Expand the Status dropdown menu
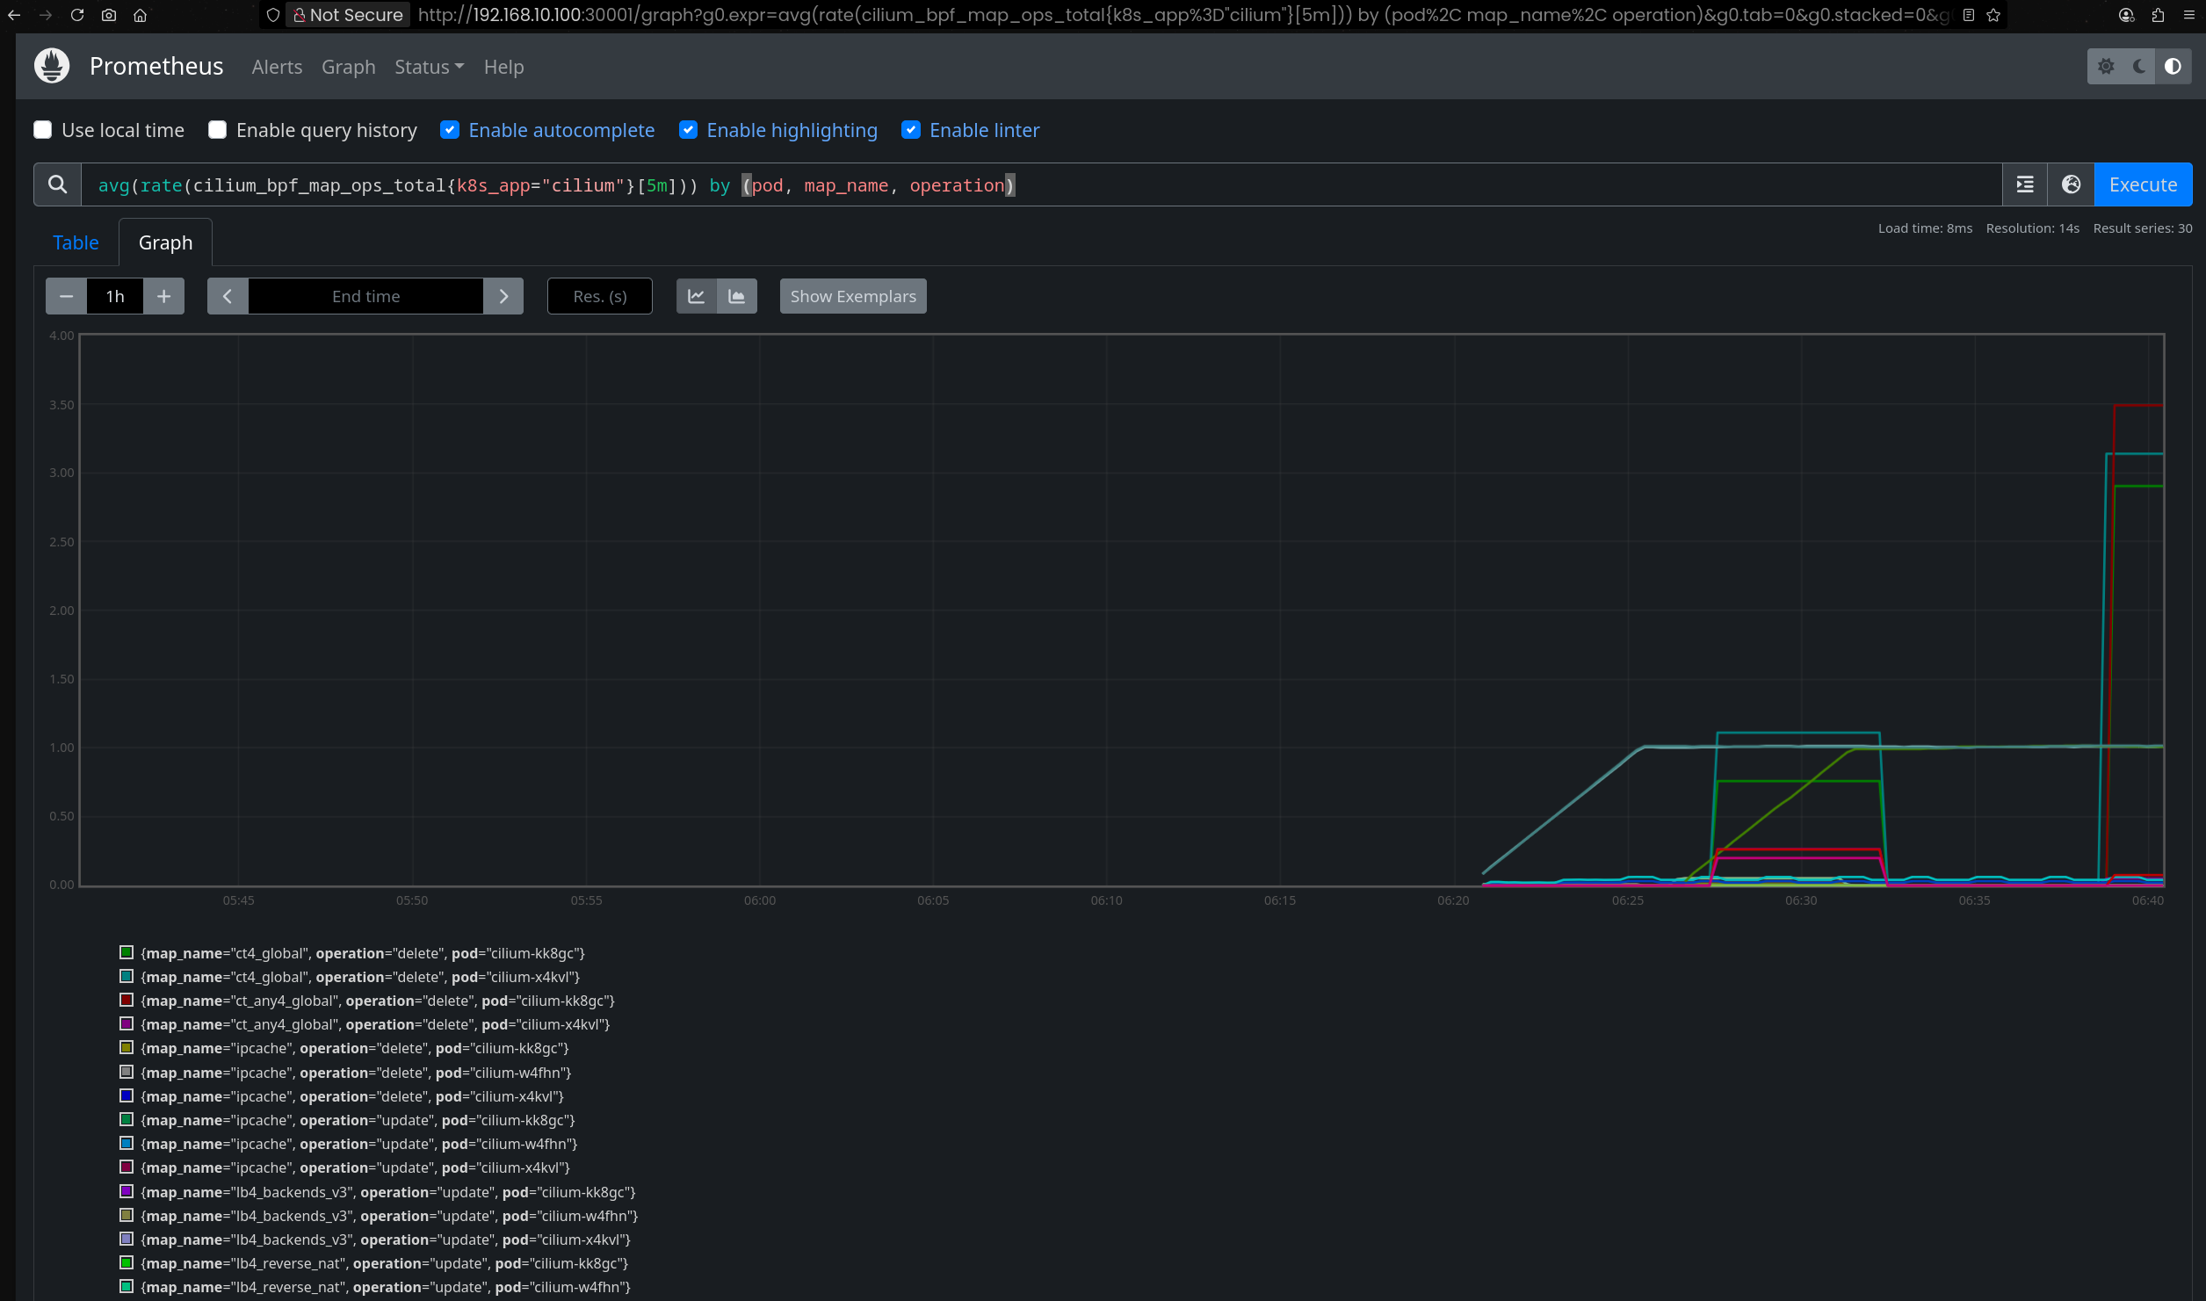 tap(429, 67)
